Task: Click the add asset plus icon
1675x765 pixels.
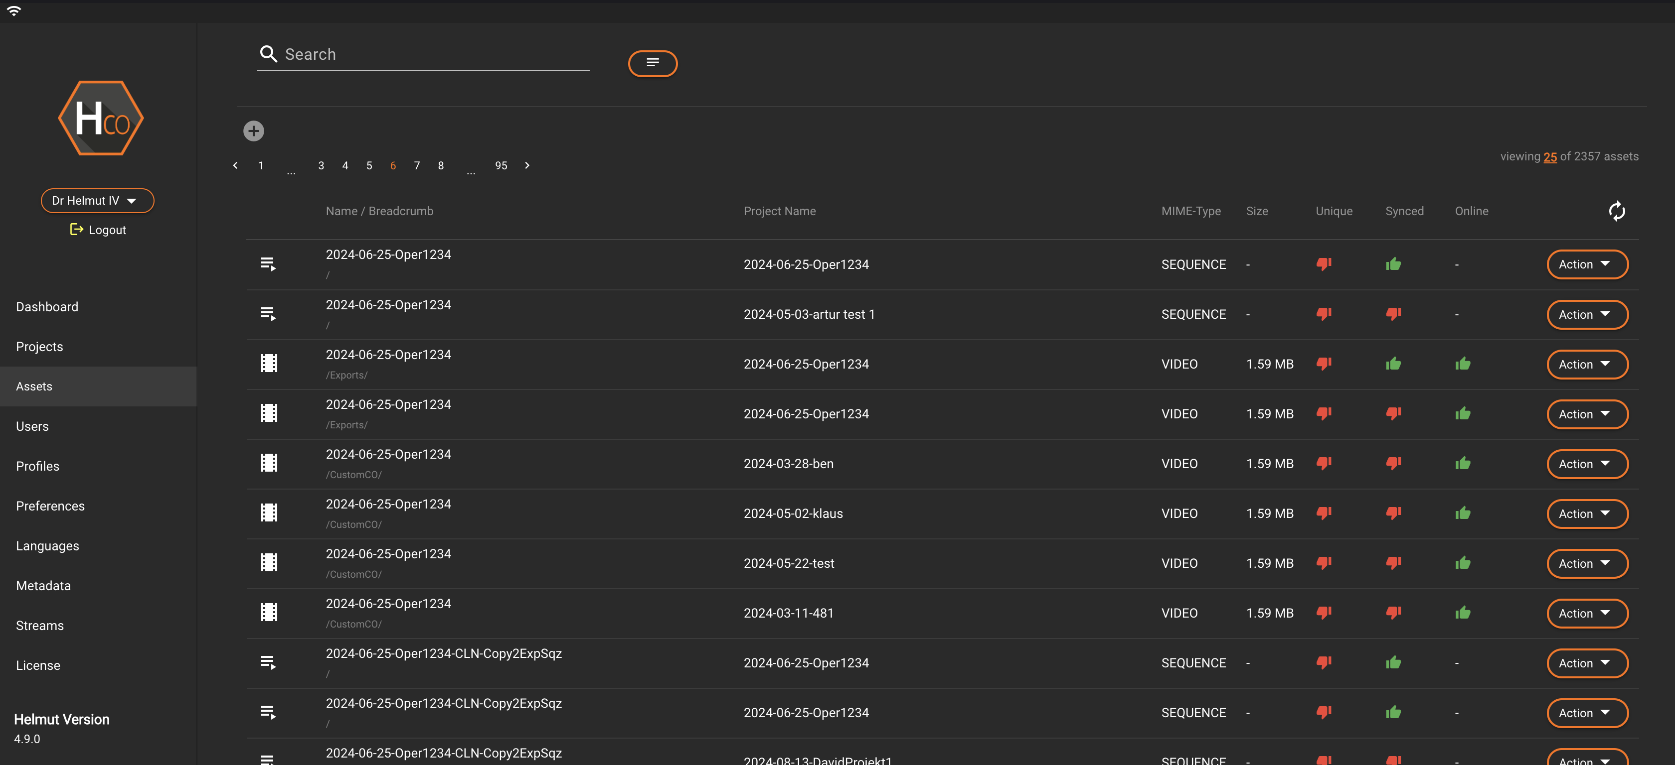Action: tap(254, 130)
